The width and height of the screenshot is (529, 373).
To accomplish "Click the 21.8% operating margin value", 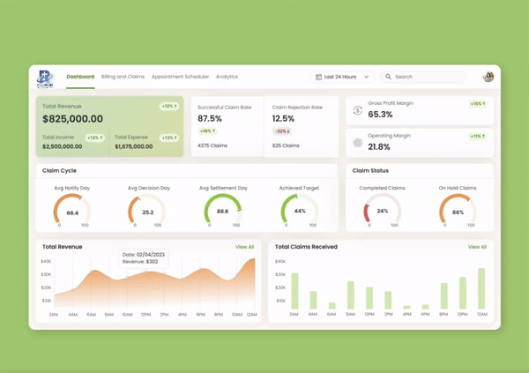I will click(379, 147).
